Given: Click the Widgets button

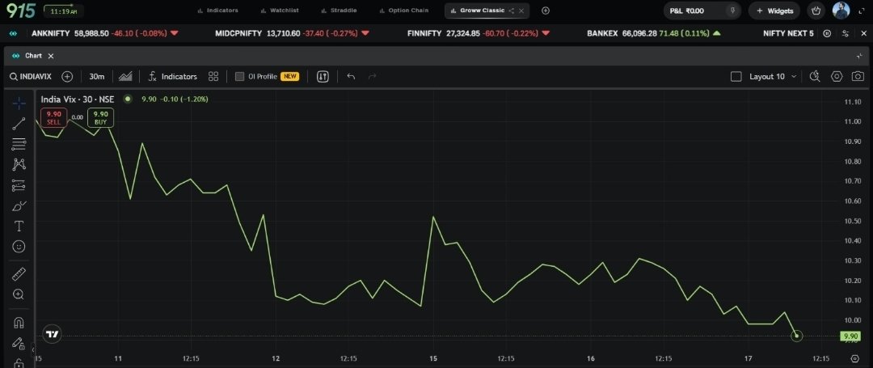Looking at the screenshot, I should click(774, 11).
